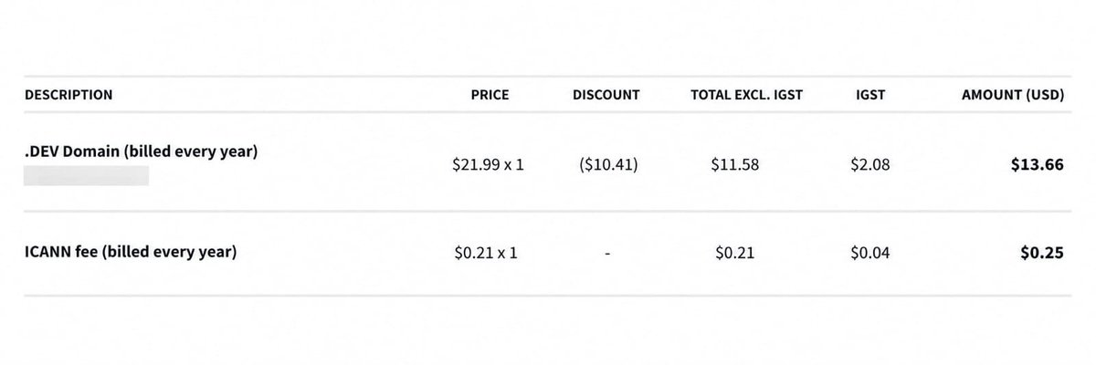Click the $0.21 x 1 price
Viewport: 1096px width, 365px height.
pos(486,254)
